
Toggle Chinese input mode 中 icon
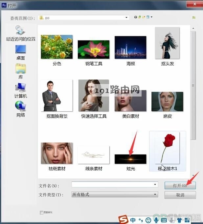(x=133, y=220)
